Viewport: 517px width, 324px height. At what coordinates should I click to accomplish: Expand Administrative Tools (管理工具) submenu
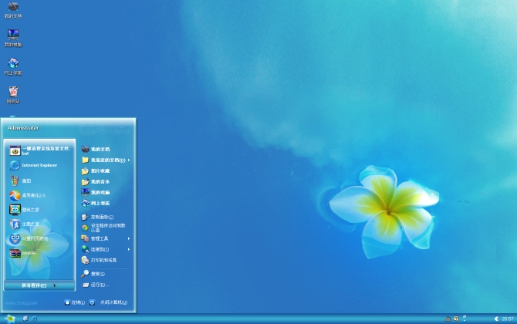[106, 238]
